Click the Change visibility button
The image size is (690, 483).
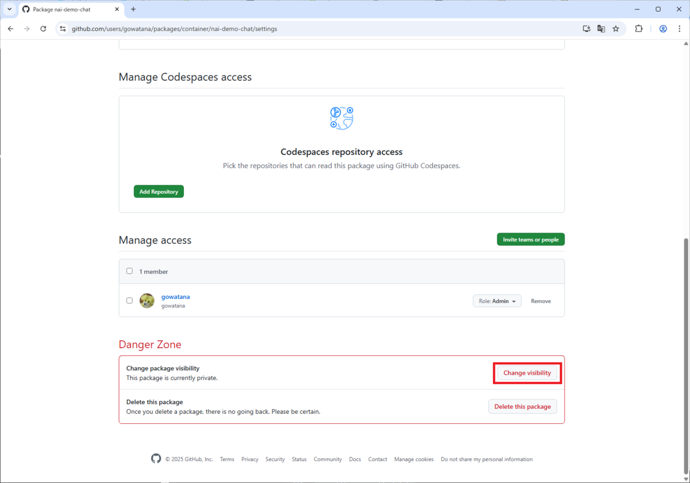(527, 373)
